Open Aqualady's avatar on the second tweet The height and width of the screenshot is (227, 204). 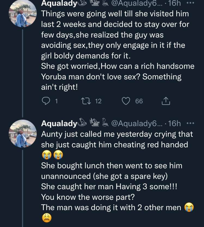click(23, 133)
